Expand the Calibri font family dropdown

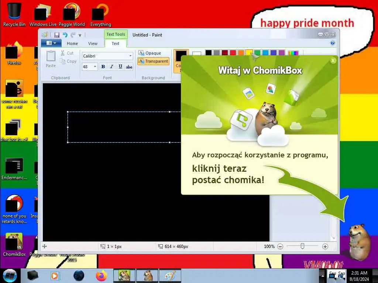(x=130, y=56)
